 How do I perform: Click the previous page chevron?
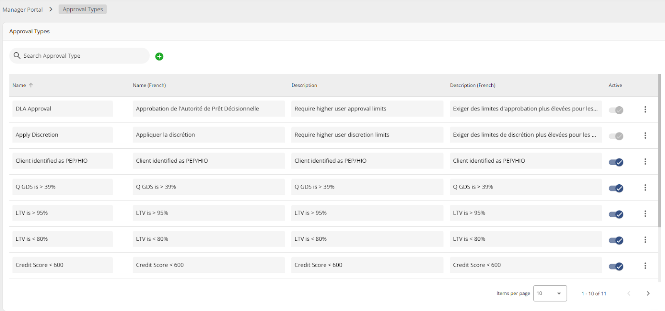click(x=629, y=293)
